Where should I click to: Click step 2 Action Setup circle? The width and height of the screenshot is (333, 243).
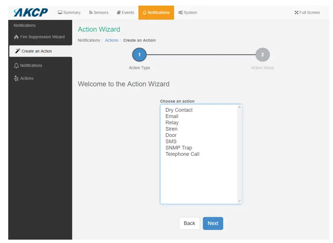(263, 55)
